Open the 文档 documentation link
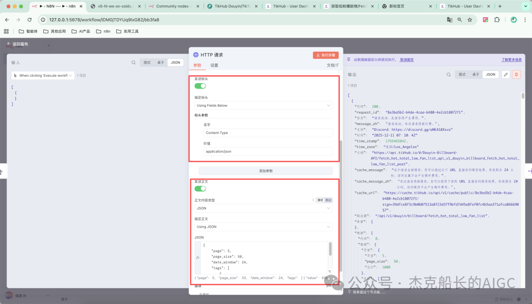Image resolution: width=532 pixels, height=304 pixels. pos(332,65)
